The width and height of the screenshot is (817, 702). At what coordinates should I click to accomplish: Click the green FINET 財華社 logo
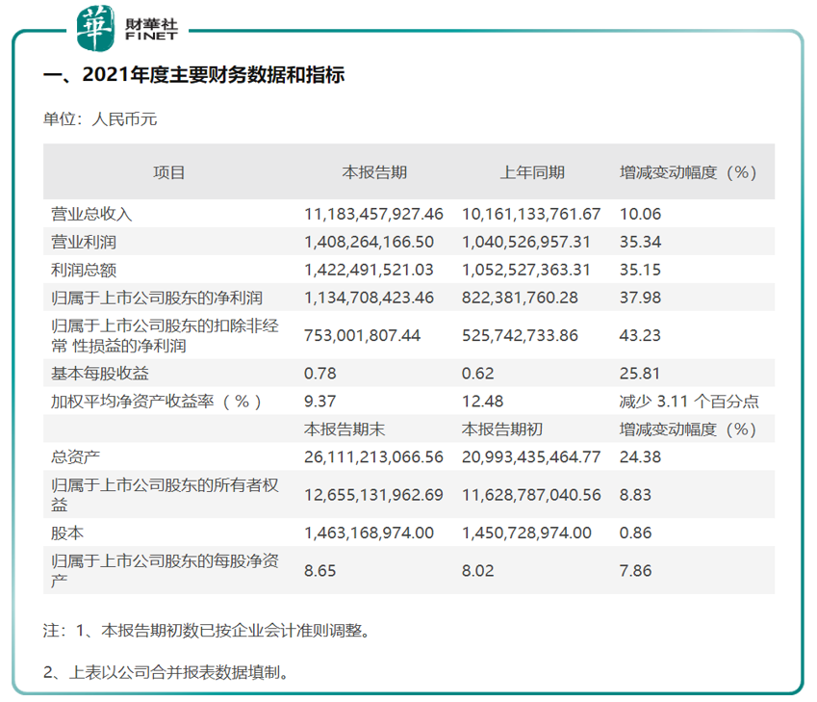[127, 28]
